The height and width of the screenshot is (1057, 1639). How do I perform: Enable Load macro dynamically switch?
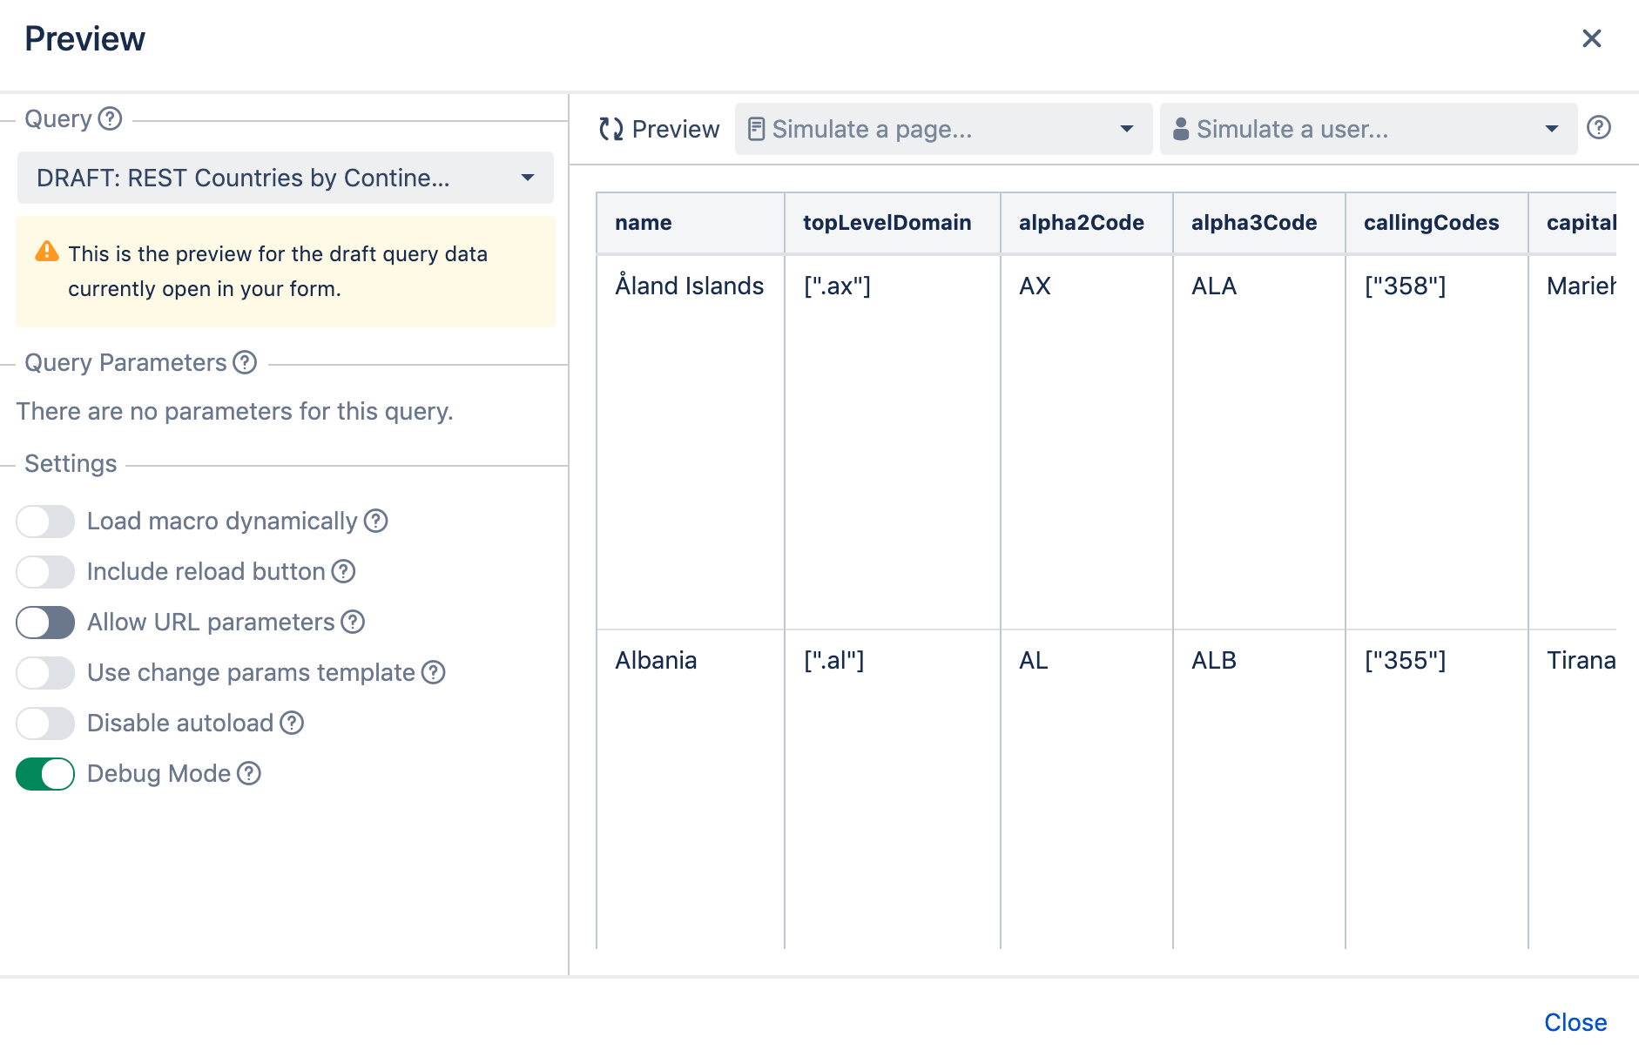click(x=45, y=521)
